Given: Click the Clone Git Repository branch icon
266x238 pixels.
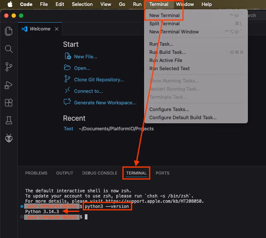Looking at the screenshot, I should [67, 79].
